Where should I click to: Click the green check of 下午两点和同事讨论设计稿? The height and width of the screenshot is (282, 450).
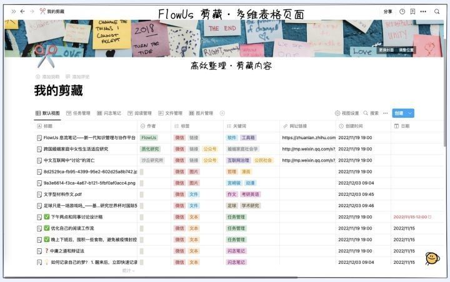47,217
